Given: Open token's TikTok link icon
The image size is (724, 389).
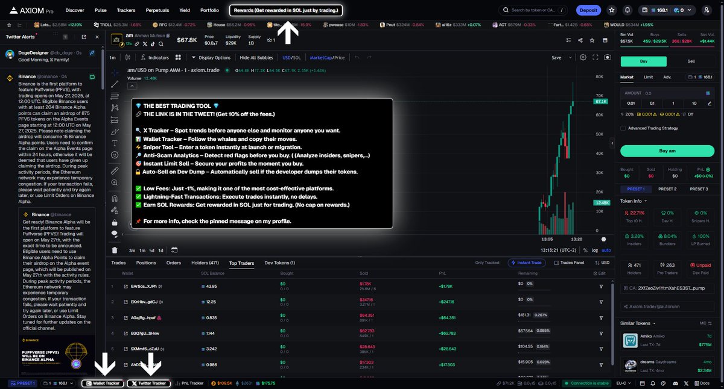Looking at the screenshot, I should tap(153, 44).
